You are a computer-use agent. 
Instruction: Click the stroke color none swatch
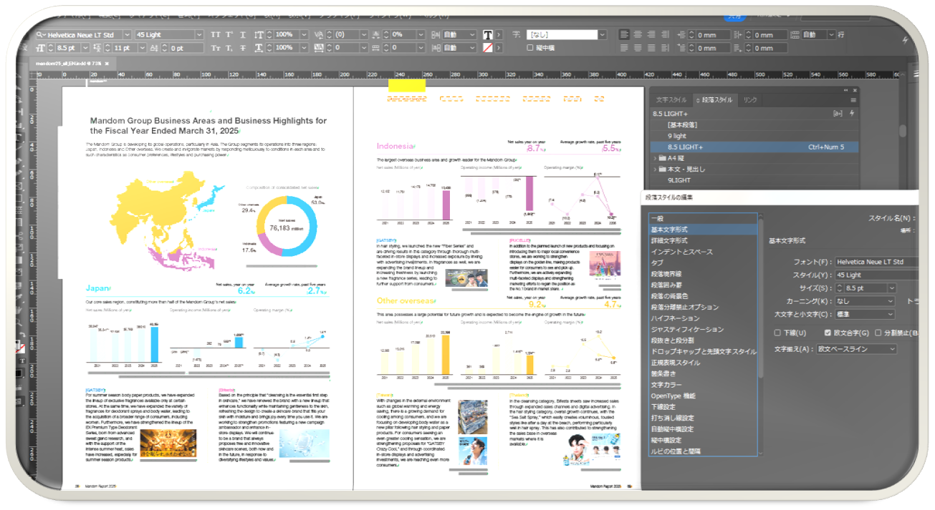click(488, 48)
